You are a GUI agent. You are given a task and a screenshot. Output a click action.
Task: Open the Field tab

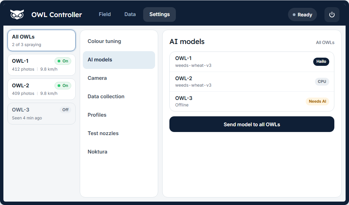pyautogui.click(x=105, y=14)
